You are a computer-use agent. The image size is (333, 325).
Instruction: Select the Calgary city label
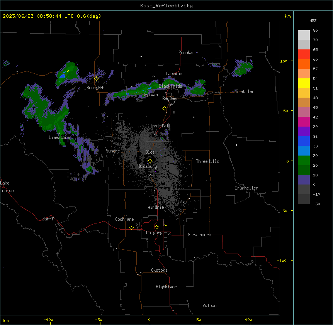(155, 233)
